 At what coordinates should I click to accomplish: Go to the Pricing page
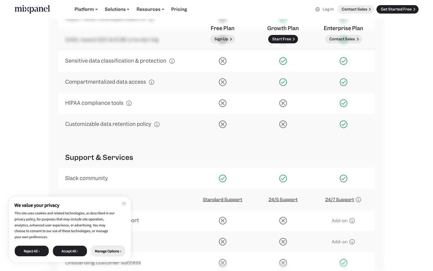tap(179, 9)
